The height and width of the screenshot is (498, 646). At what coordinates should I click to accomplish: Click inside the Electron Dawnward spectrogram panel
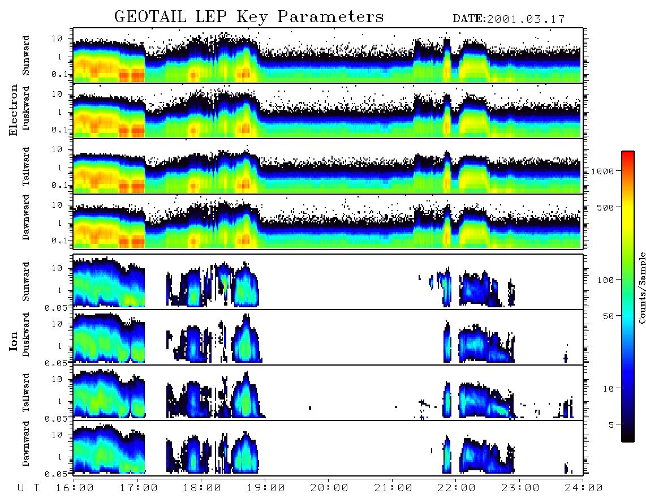(x=328, y=221)
